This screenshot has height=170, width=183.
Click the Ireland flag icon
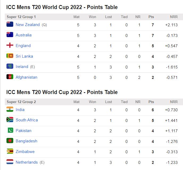tap(10, 66)
